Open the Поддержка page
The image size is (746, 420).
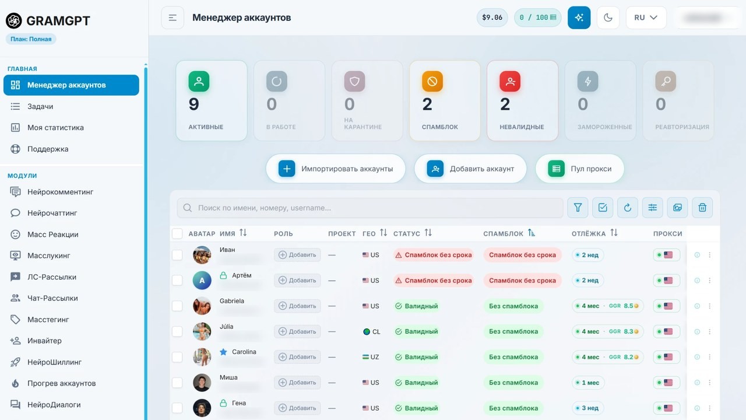pos(71,149)
